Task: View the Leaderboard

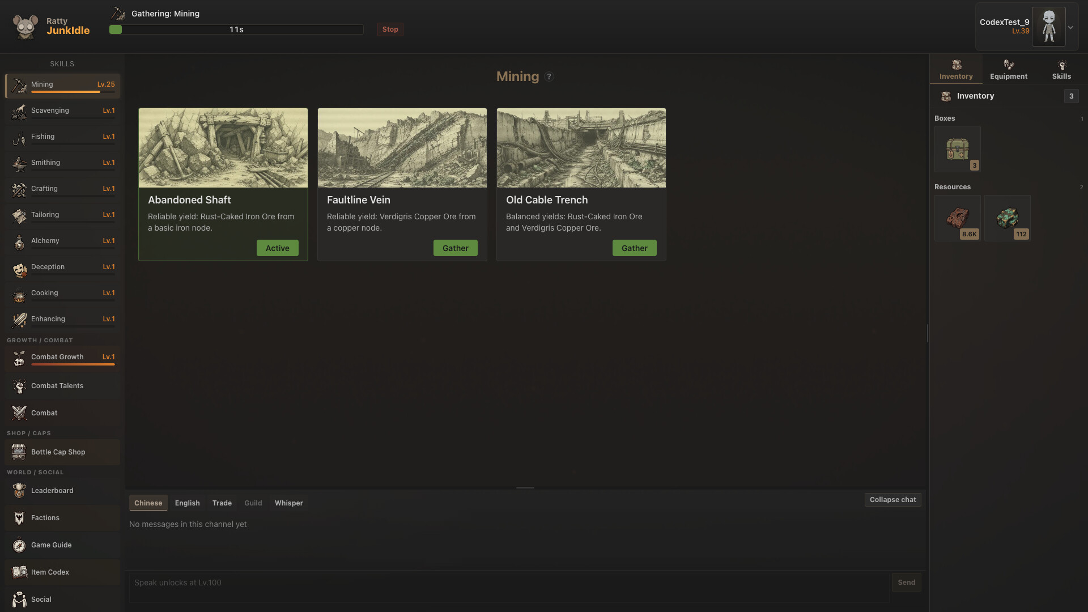Action: tap(62, 491)
